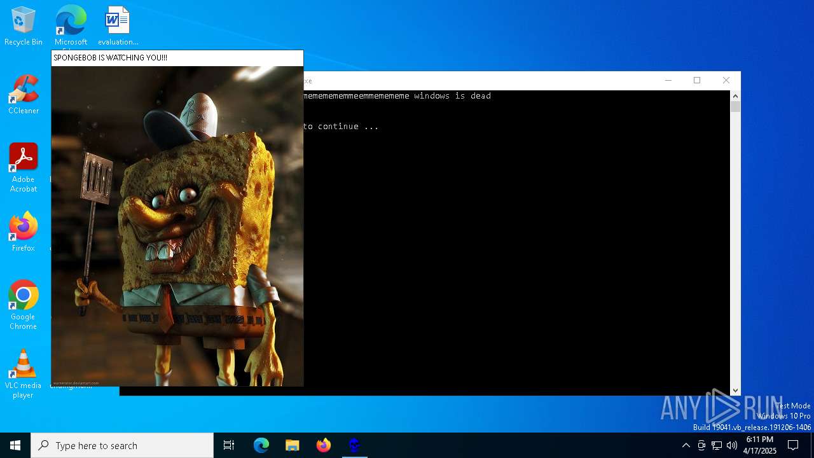Open the evaluation Word document icon
Screen dimensions: 814x458
click(118, 27)
